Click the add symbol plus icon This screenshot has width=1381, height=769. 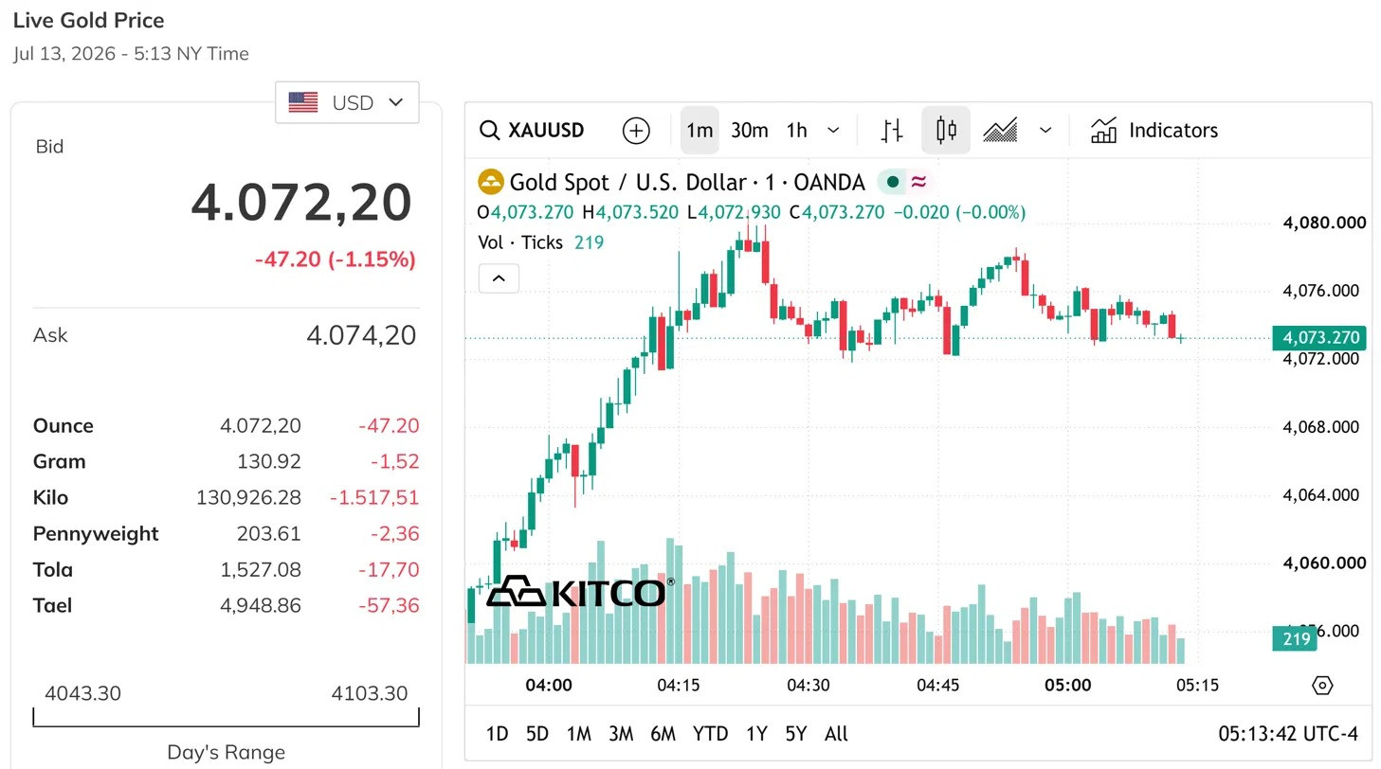pos(636,131)
